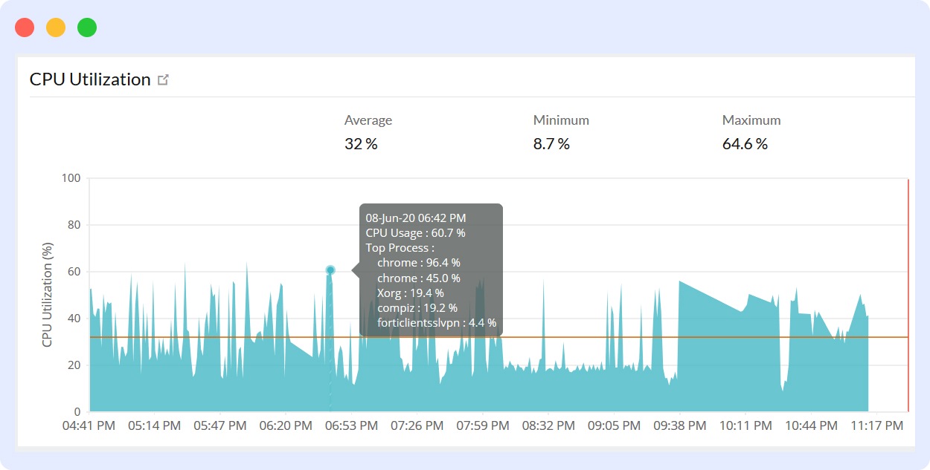Click the chrome : 96.4 % tooltip entry
This screenshot has width=930, height=470.
click(417, 262)
